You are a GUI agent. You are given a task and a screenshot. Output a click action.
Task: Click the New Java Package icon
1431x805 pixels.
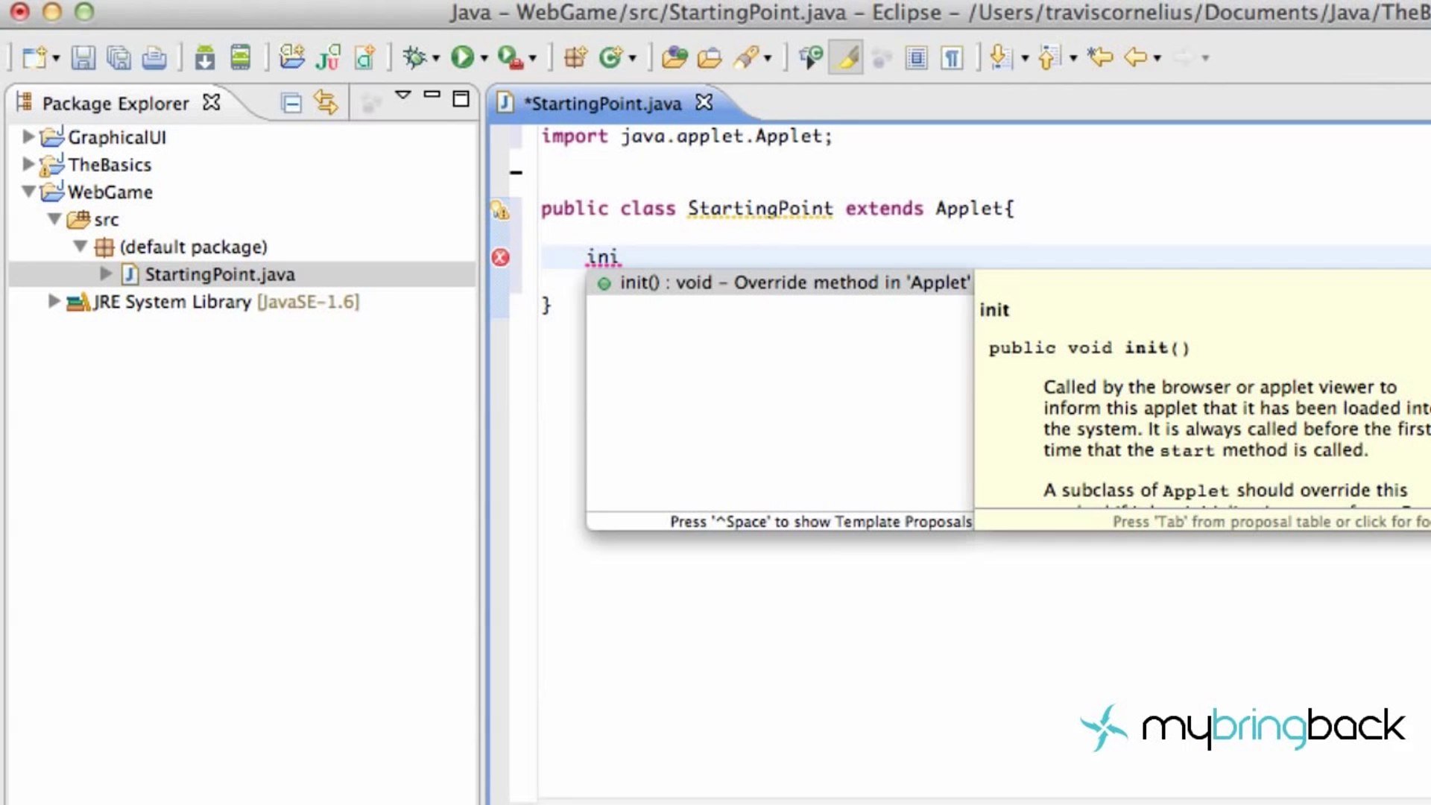[x=575, y=57]
